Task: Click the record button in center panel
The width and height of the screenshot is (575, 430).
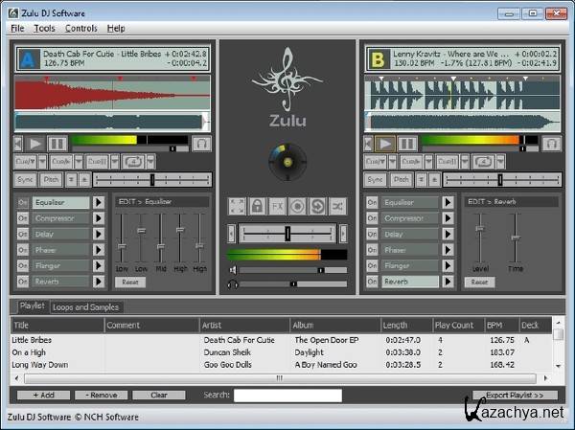Action: coord(298,206)
